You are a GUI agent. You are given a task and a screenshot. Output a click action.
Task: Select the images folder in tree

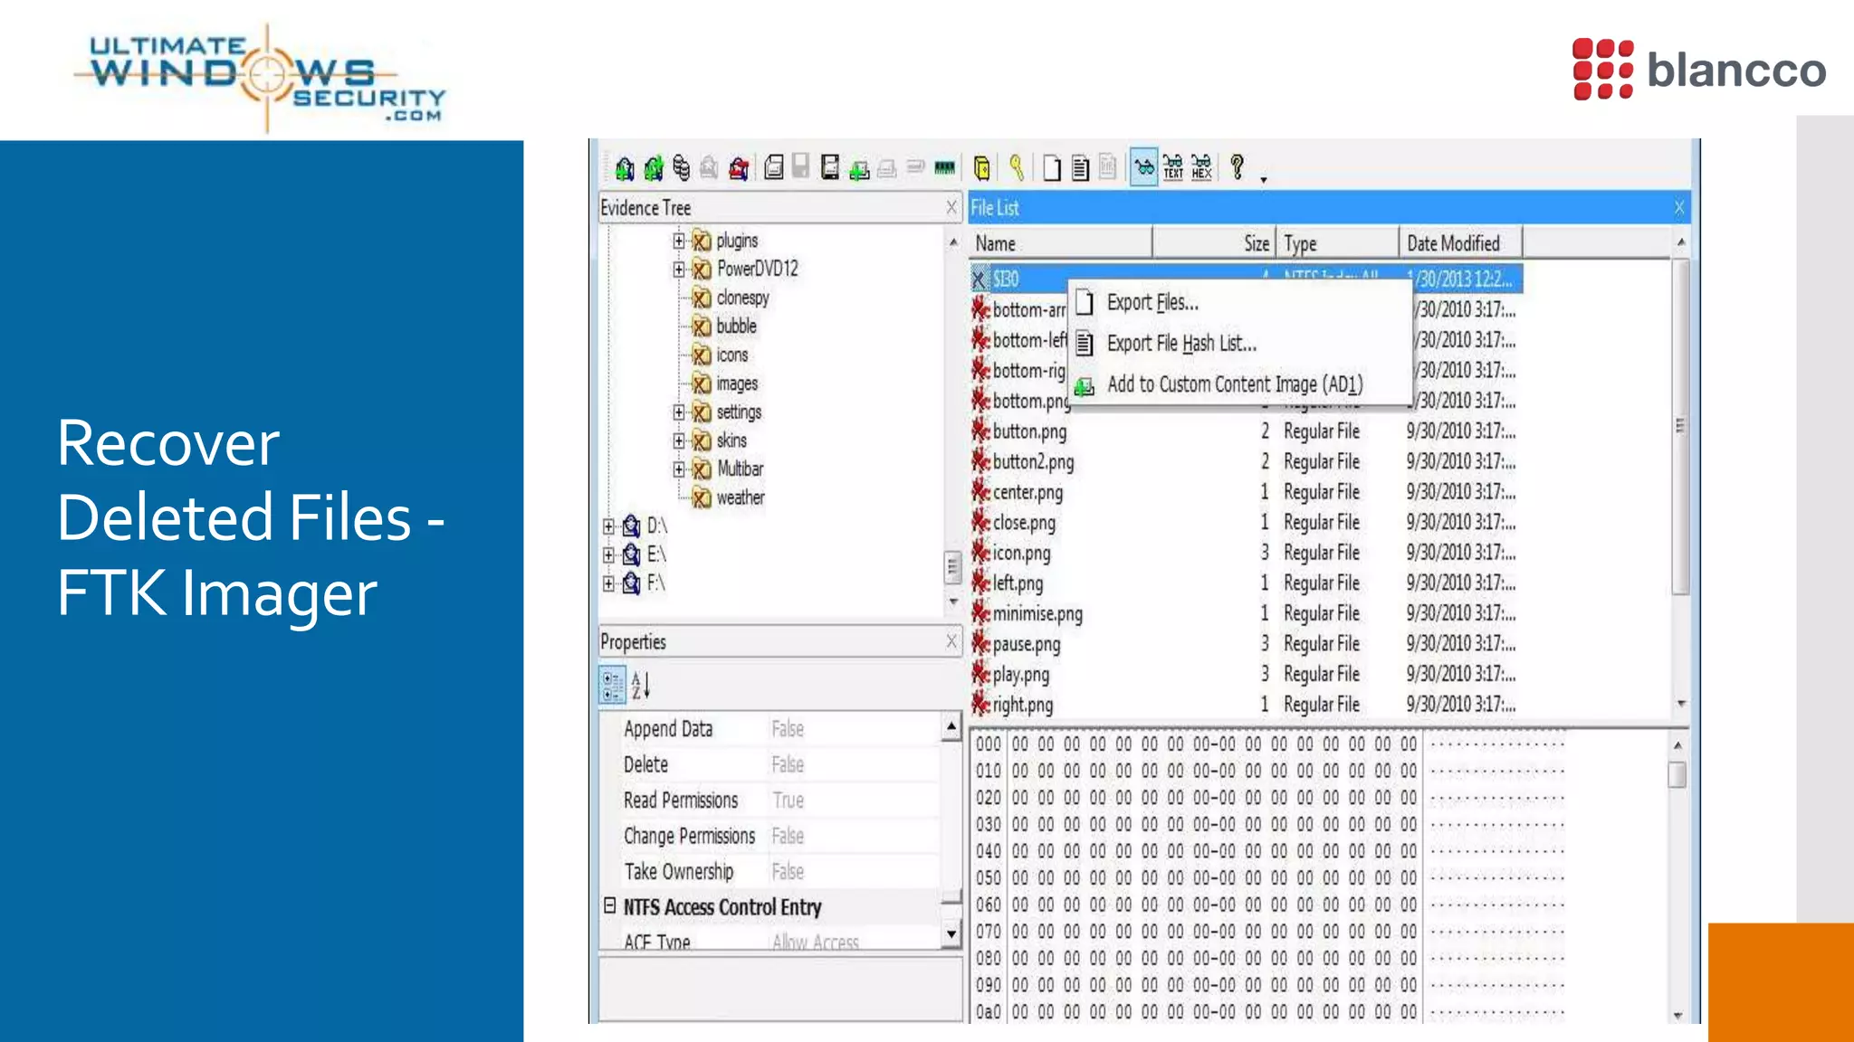(737, 384)
